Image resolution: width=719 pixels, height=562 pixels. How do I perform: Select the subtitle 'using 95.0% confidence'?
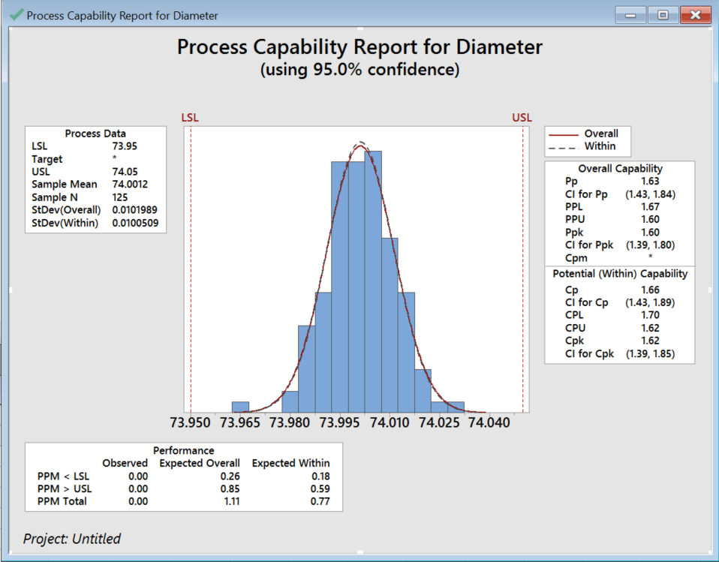click(359, 70)
